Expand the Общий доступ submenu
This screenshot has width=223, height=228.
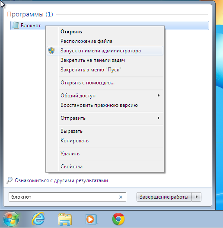[x=105, y=96]
